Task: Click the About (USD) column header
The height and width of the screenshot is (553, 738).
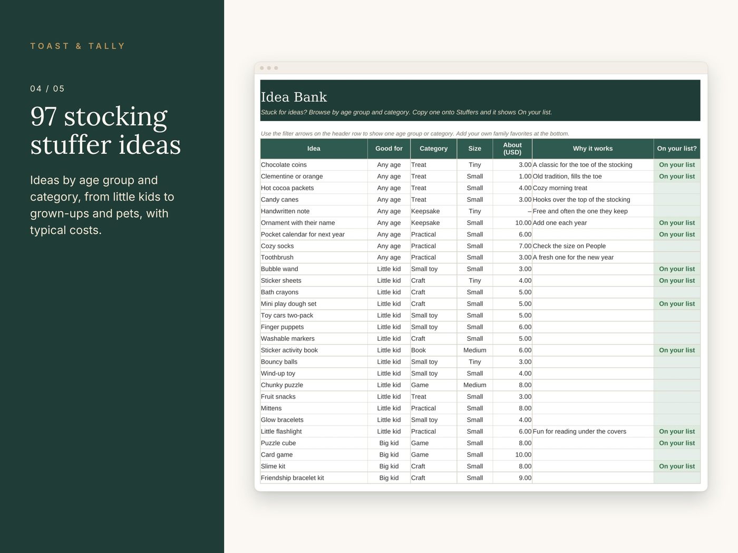Action: pyautogui.click(x=512, y=149)
